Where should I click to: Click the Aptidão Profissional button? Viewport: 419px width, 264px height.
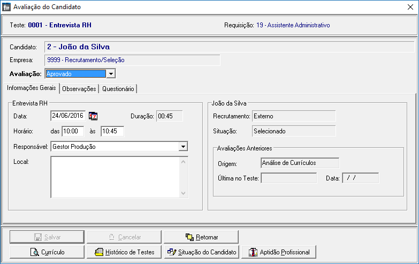279,252
